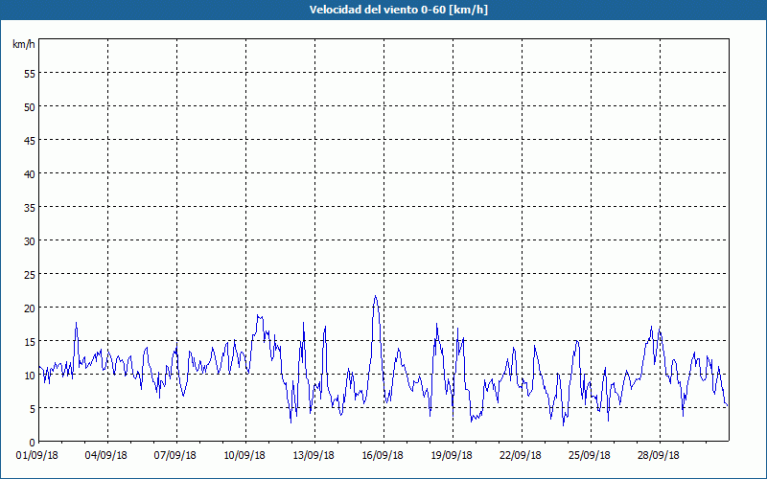Click the date label 19/09/18
767x479 pixels.
point(452,456)
